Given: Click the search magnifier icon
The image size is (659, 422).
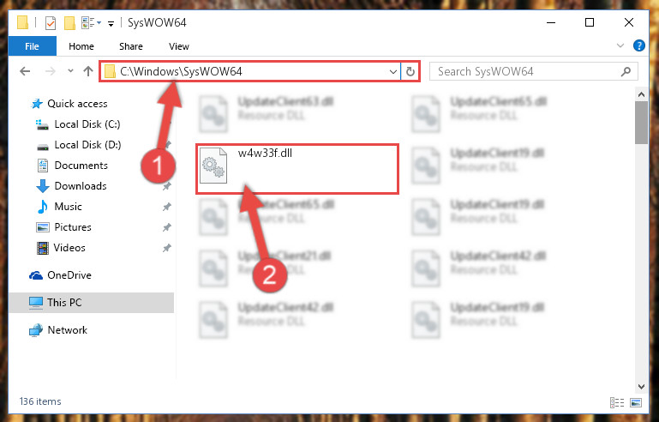Looking at the screenshot, I should click(x=626, y=71).
